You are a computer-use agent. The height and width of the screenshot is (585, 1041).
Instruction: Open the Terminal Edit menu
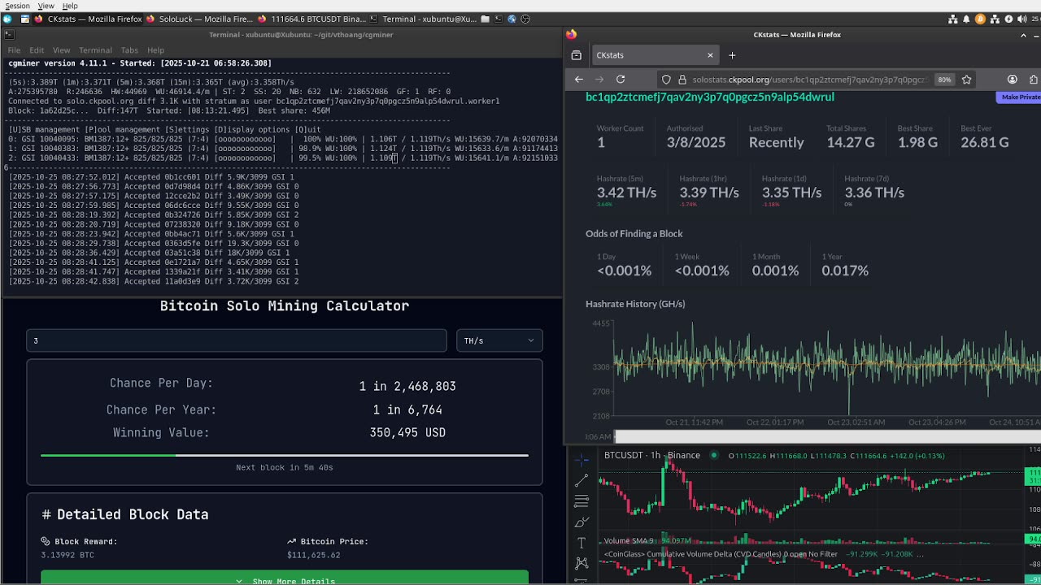(37, 50)
